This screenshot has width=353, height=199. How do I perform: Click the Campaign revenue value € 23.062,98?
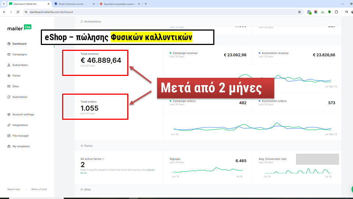coord(235,55)
